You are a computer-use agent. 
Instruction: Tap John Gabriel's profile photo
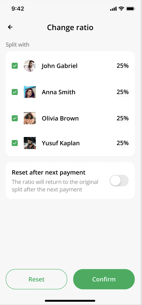coord(30,66)
